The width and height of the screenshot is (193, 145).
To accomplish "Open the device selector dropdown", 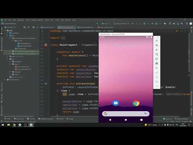I will point(121,24).
